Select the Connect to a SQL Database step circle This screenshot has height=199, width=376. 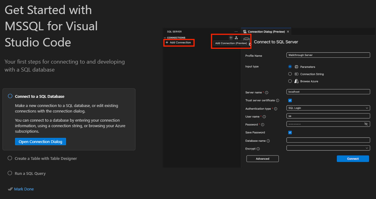pyautogui.click(x=10, y=96)
